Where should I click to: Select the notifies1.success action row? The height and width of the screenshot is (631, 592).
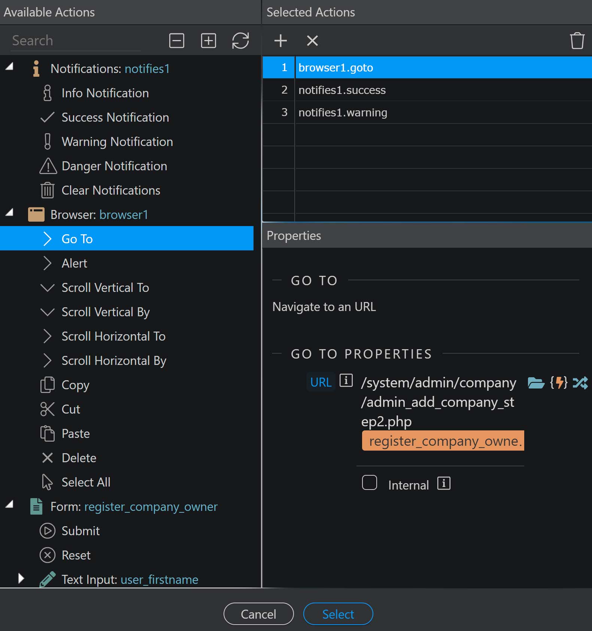[342, 90]
